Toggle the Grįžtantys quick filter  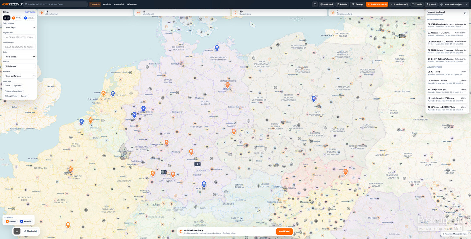point(18,86)
